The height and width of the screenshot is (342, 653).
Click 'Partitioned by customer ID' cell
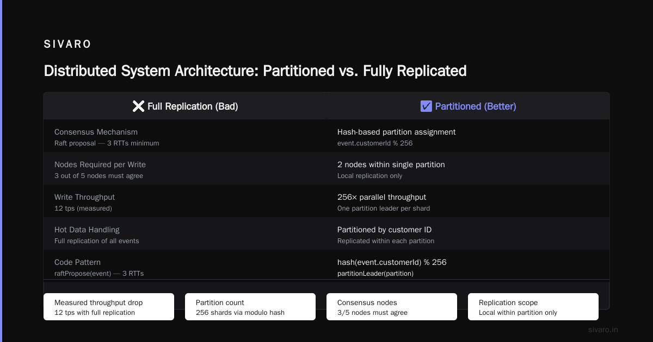(x=384, y=230)
